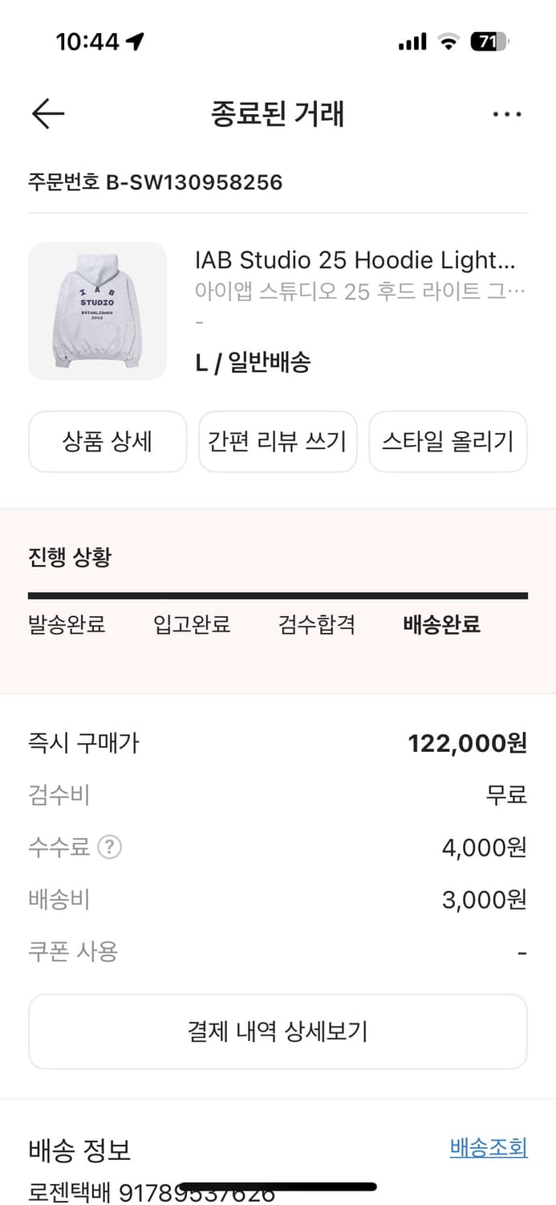This screenshot has height=1205, width=556.
Task: Tap the help icon beside 수수료
Action: pos(111,847)
